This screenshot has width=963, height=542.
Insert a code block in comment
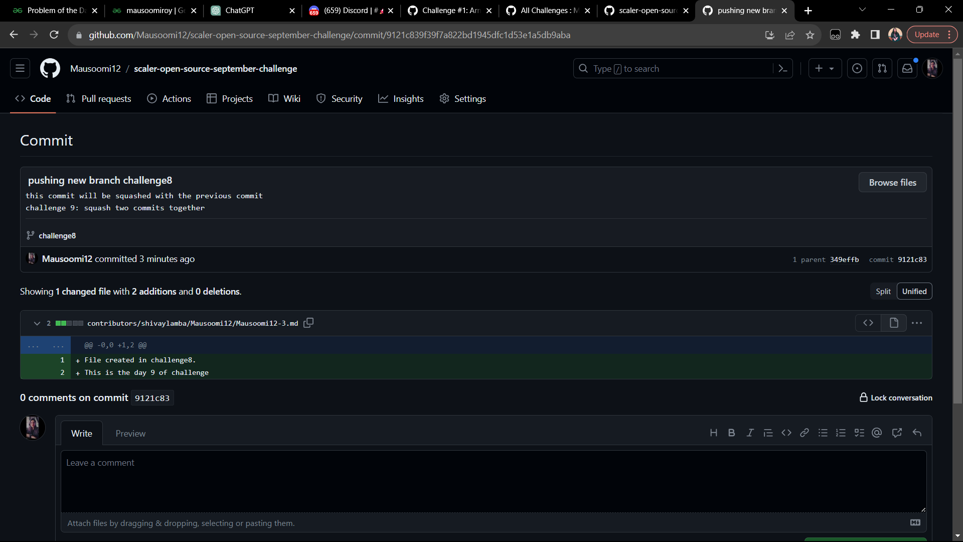pos(786,433)
